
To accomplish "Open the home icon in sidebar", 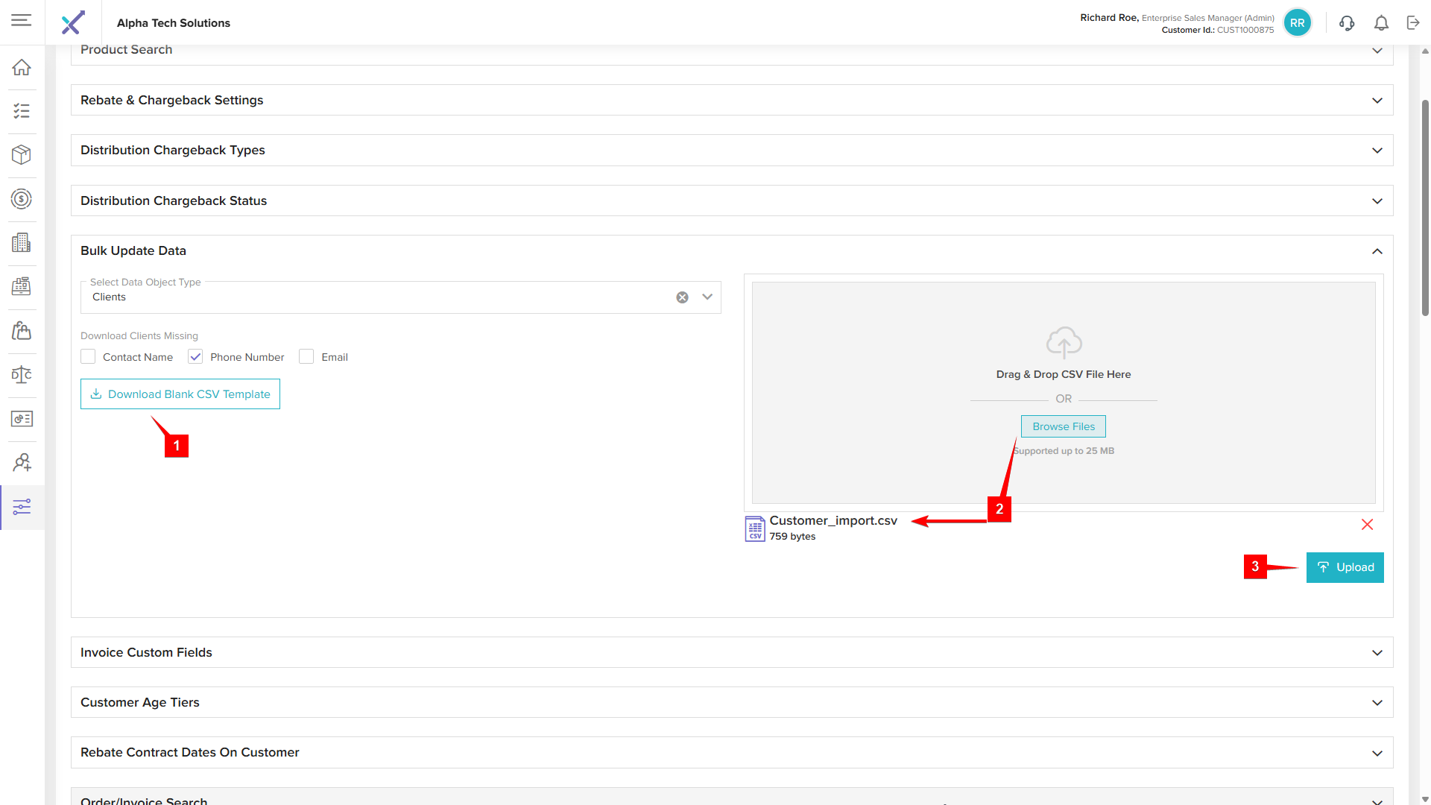I will click(x=22, y=67).
